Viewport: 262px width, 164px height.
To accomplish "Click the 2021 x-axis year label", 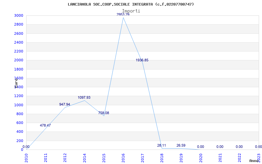I will coord(220,158).
